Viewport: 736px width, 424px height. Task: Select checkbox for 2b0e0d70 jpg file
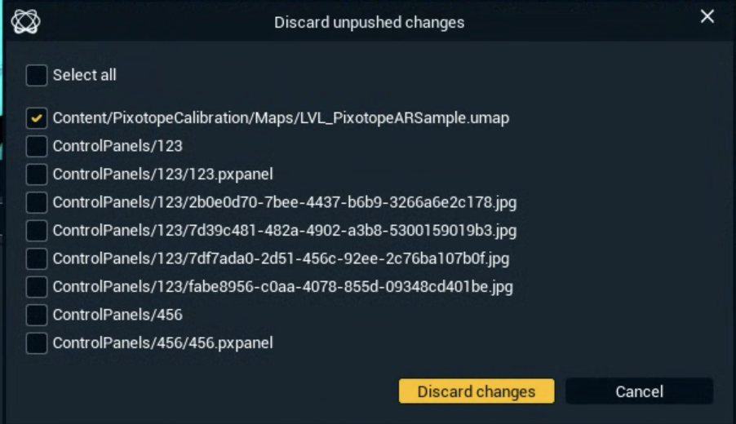37,202
